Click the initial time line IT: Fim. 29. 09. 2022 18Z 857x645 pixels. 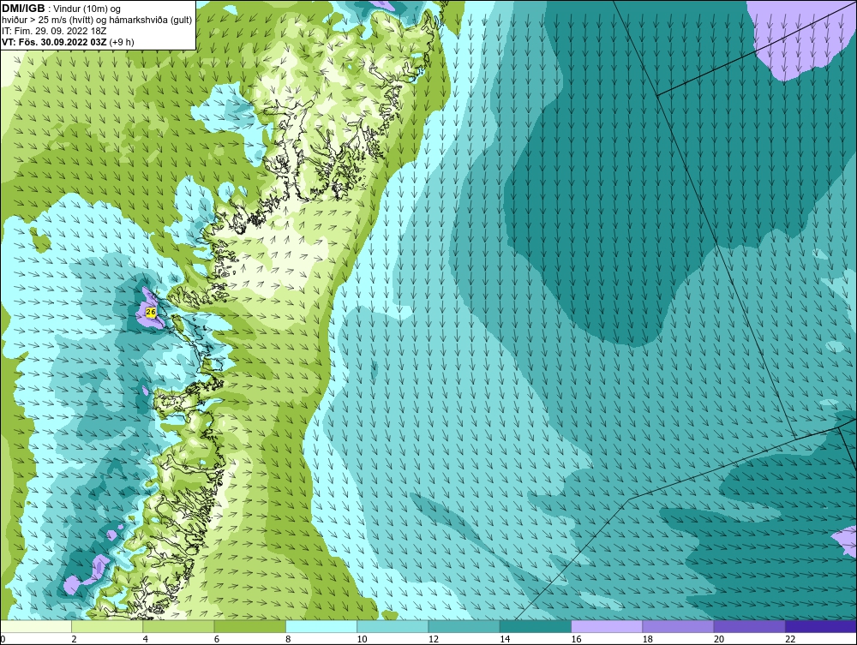point(54,31)
